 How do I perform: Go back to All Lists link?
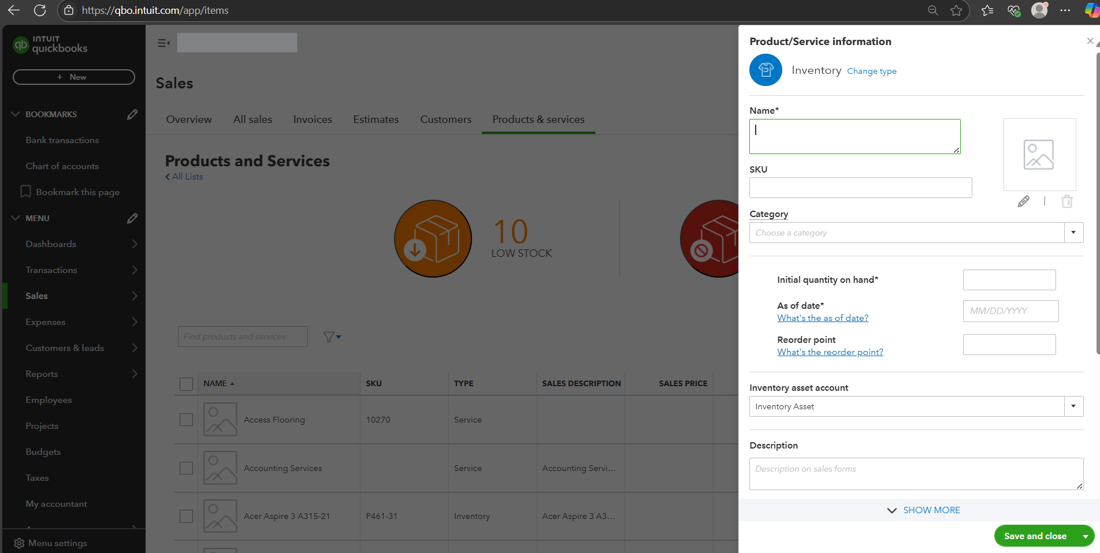coord(184,177)
